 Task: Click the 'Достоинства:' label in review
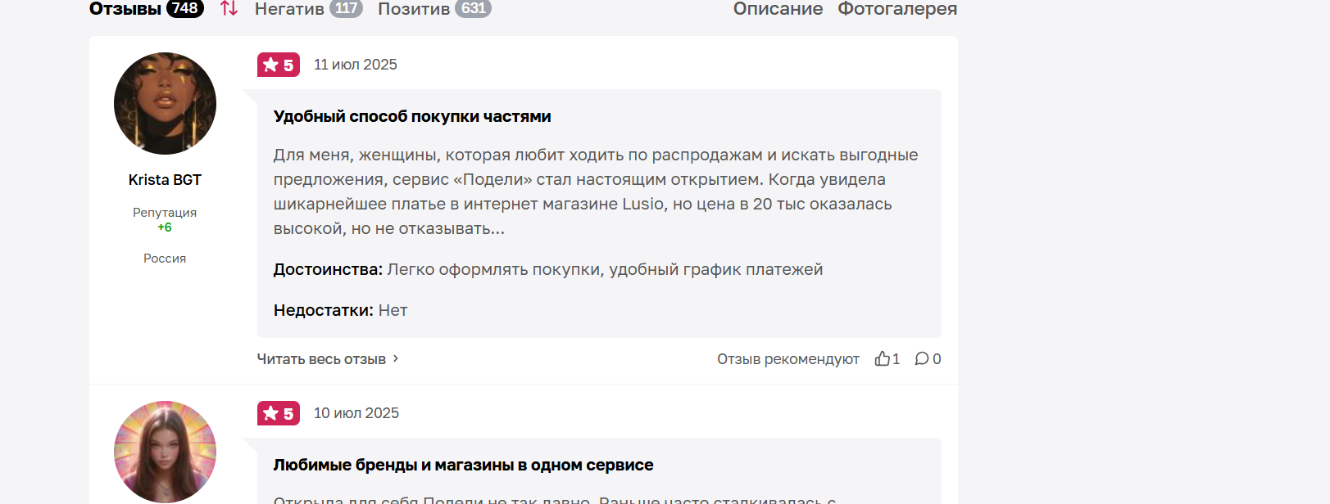[328, 269]
